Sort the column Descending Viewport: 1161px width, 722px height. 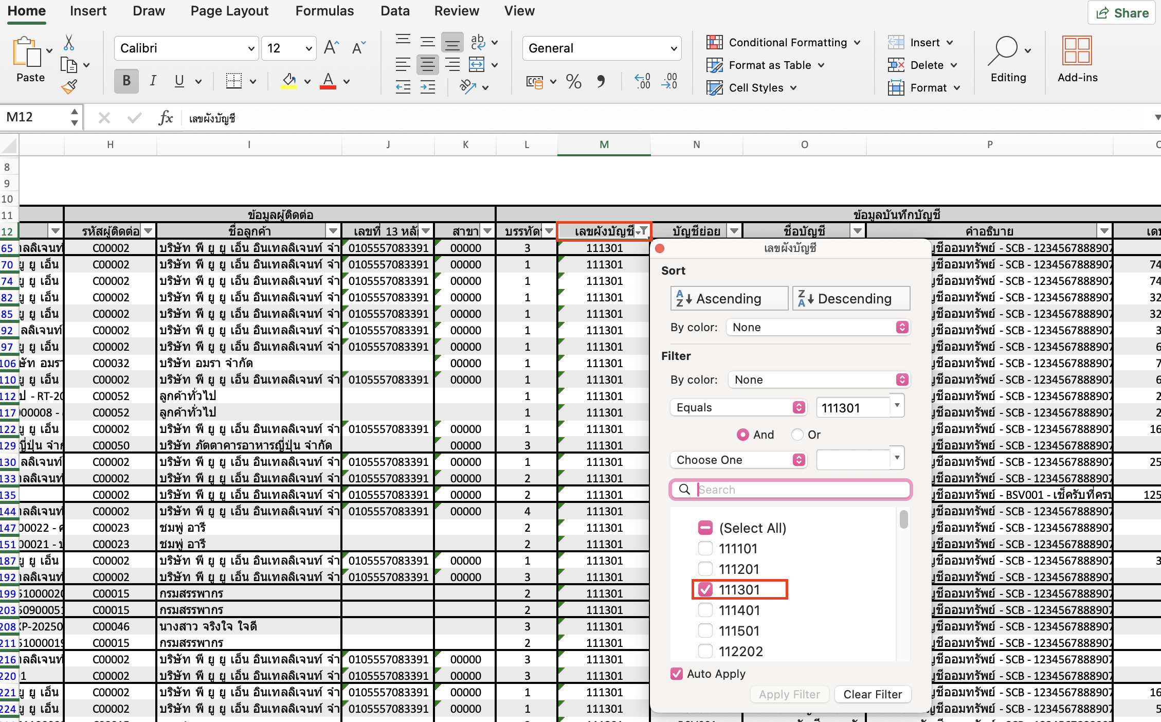pos(851,298)
